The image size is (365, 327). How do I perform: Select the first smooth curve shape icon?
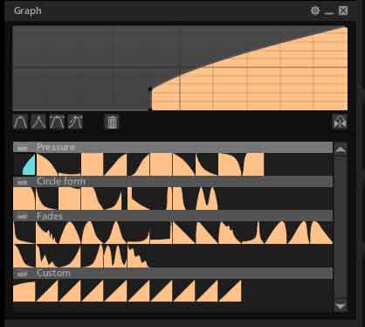[x=21, y=122]
